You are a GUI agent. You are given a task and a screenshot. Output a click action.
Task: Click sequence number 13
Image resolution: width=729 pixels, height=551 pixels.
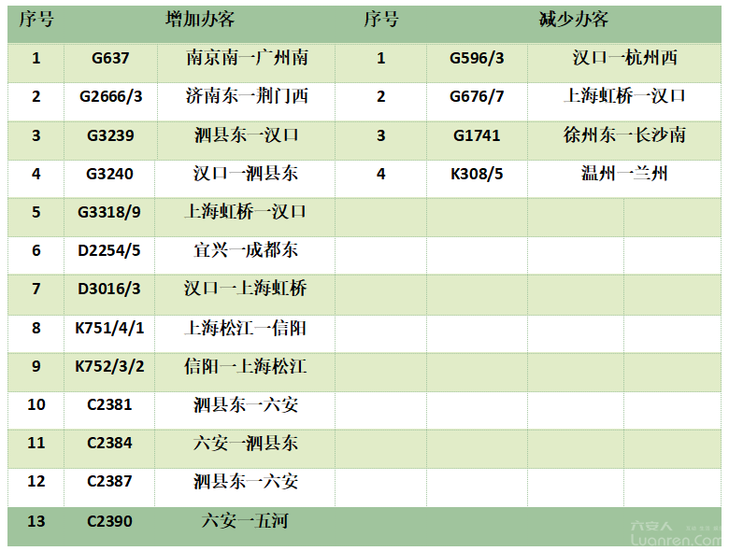pyautogui.click(x=36, y=521)
